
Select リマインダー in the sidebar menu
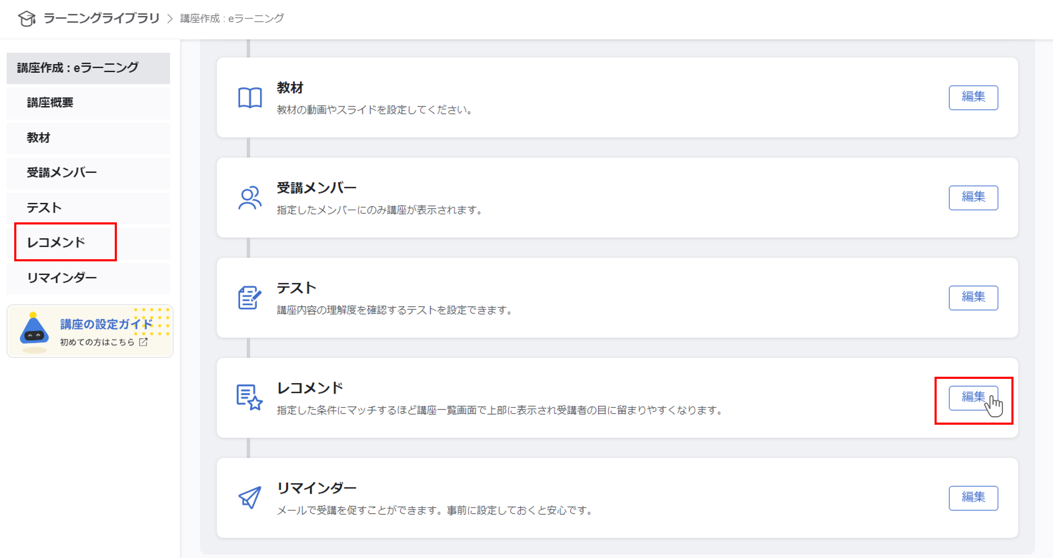(x=62, y=278)
